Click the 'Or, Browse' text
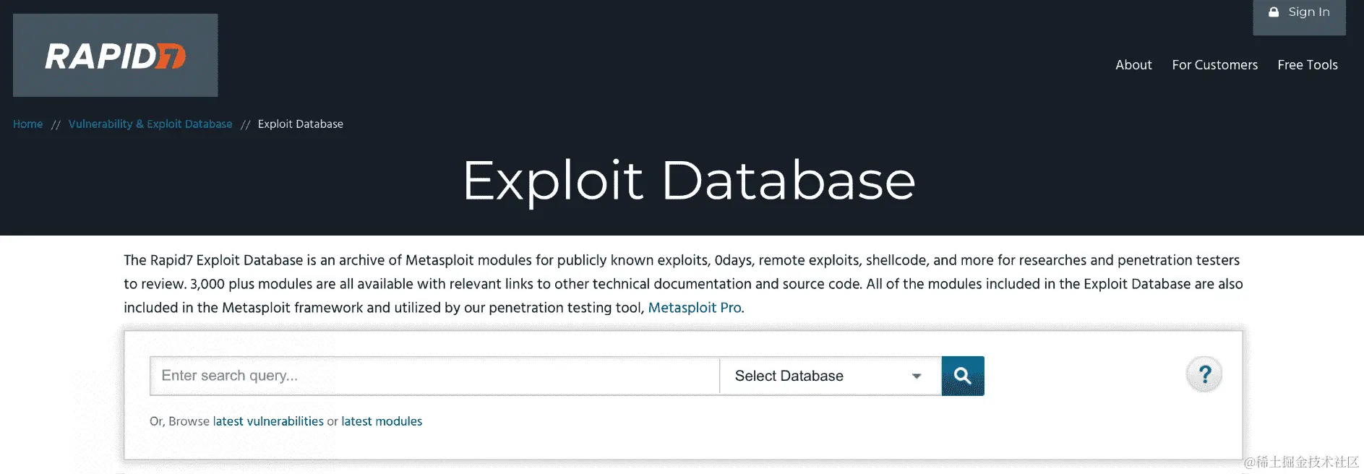Viewport: 1364px width, 474px height. pos(179,421)
